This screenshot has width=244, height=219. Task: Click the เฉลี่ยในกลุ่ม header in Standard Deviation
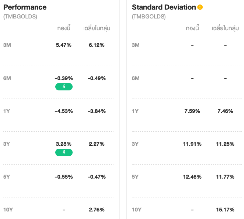[225, 28]
